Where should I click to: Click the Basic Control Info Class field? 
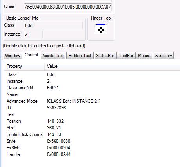53,25
